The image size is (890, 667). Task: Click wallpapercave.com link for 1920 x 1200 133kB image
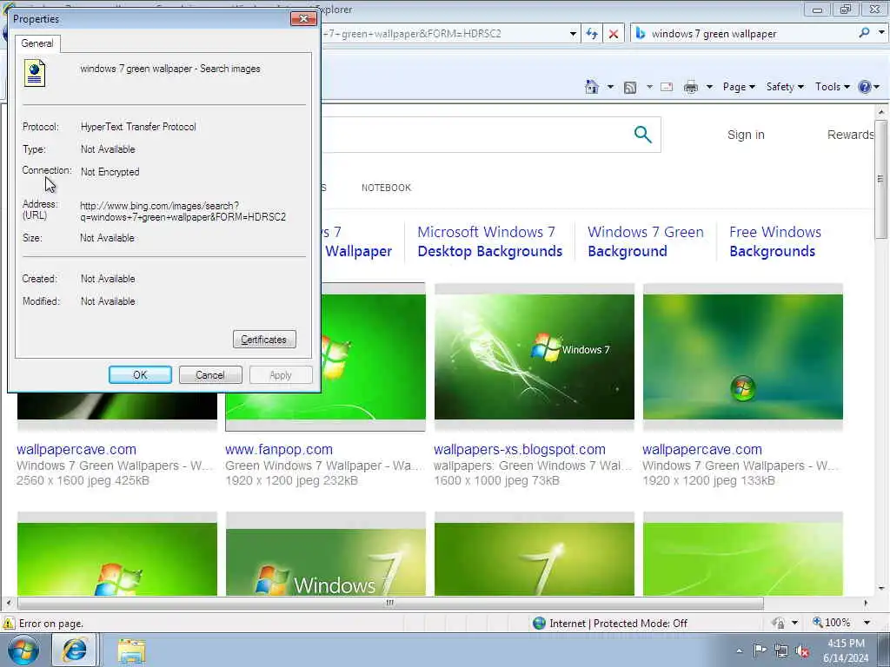(702, 450)
